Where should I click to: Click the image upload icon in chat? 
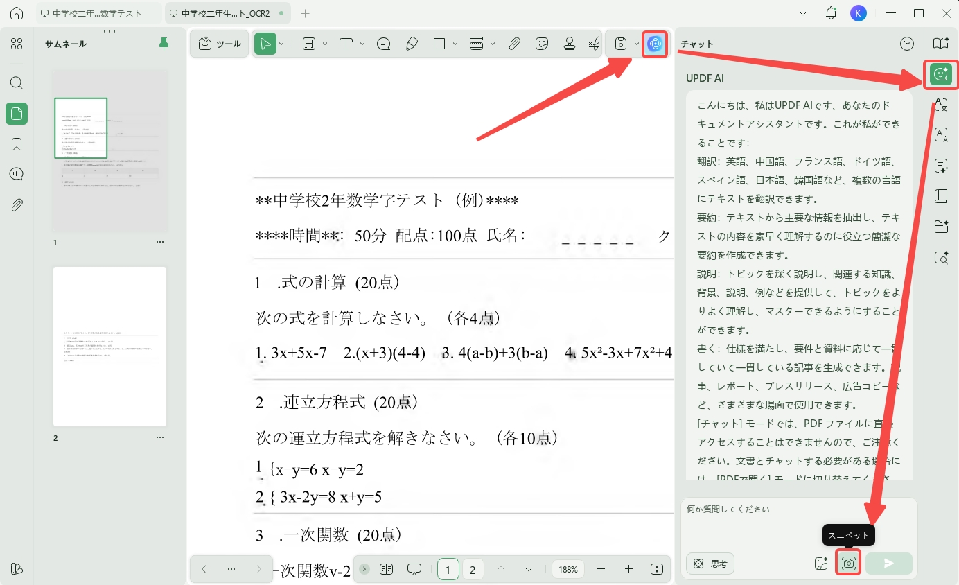tap(822, 564)
